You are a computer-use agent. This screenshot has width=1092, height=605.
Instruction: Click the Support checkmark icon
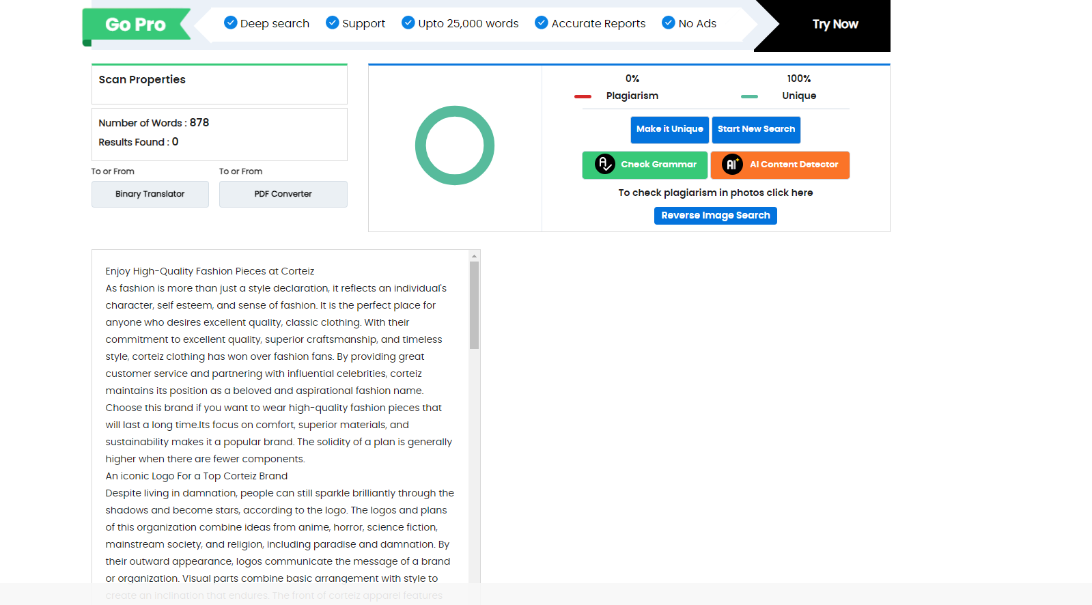(333, 23)
